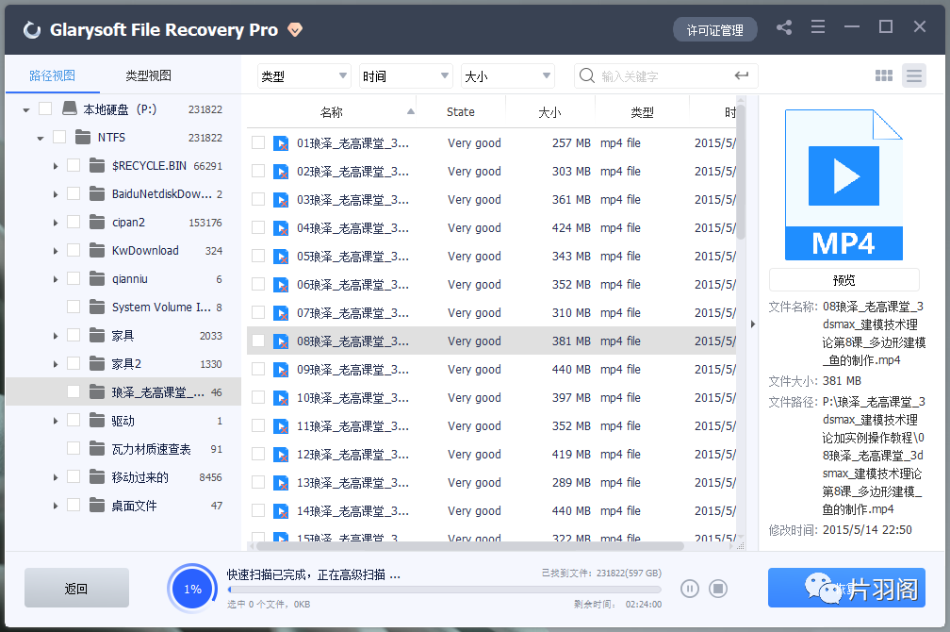Sort by the 类型 column header
This screenshot has width=950, height=632.
[x=642, y=111]
